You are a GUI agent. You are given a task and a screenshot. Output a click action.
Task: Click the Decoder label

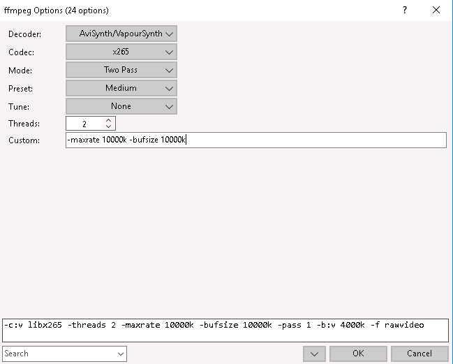25,34
